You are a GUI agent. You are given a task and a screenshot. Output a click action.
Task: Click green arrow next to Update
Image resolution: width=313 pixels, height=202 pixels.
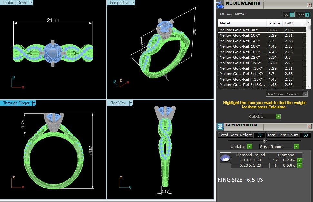[249, 147]
